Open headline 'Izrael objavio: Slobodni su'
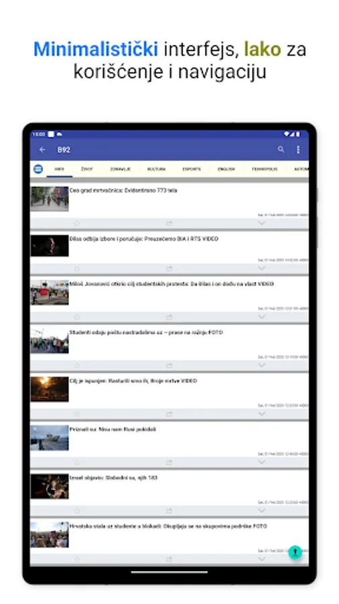The height and width of the screenshot is (604, 339). pos(113,478)
